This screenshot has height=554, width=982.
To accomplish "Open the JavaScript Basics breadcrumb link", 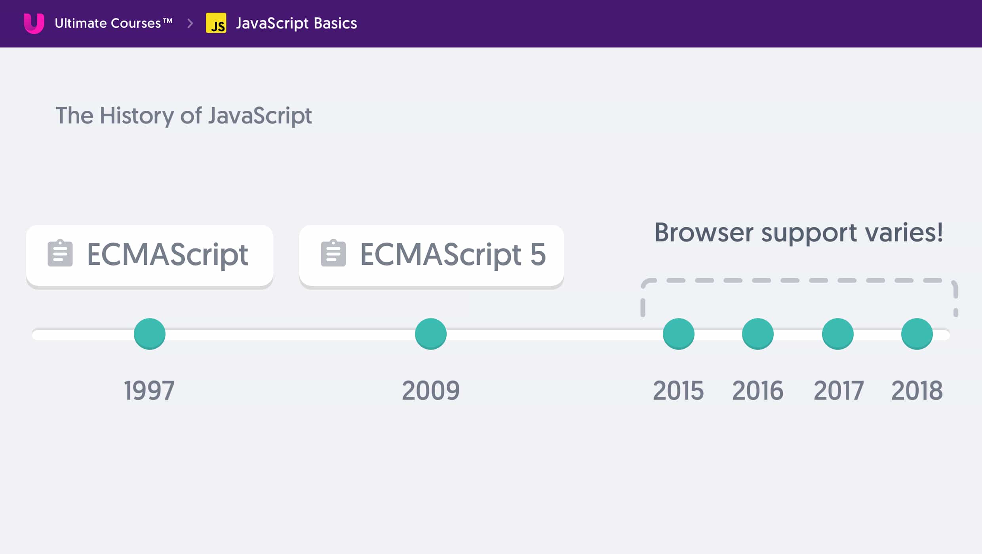I will coord(296,23).
